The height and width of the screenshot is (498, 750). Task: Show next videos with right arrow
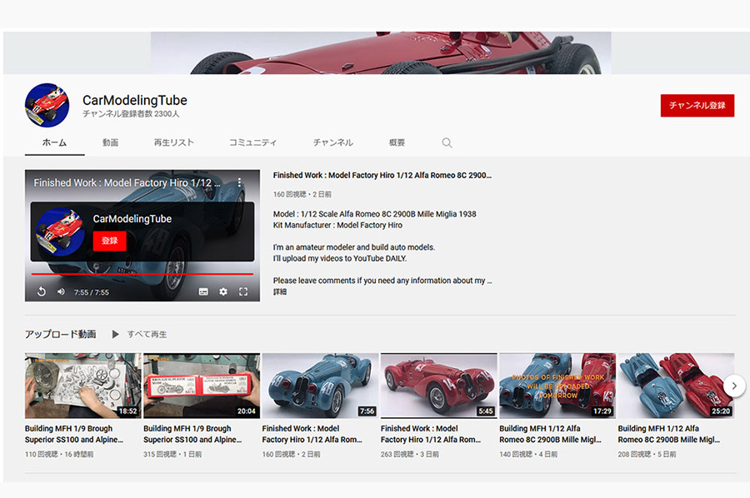point(734,386)
